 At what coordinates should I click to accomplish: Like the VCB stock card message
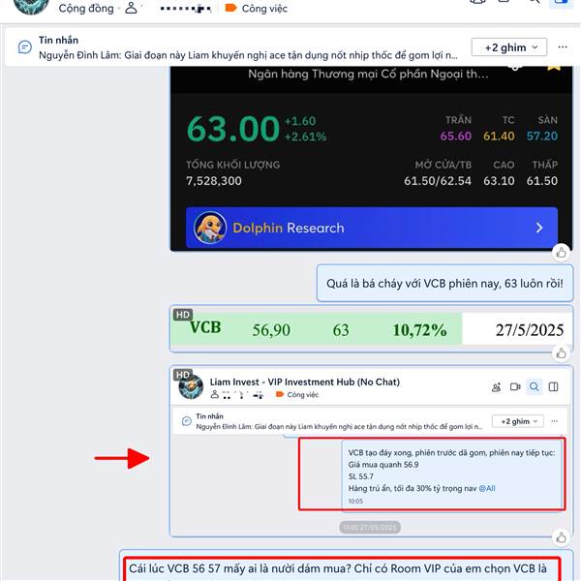coord(561,253)
